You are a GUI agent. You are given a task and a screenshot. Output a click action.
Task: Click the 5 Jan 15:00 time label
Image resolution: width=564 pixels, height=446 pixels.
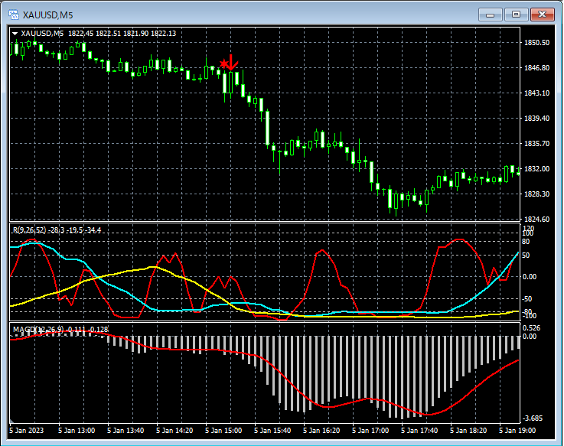(225, 431)
